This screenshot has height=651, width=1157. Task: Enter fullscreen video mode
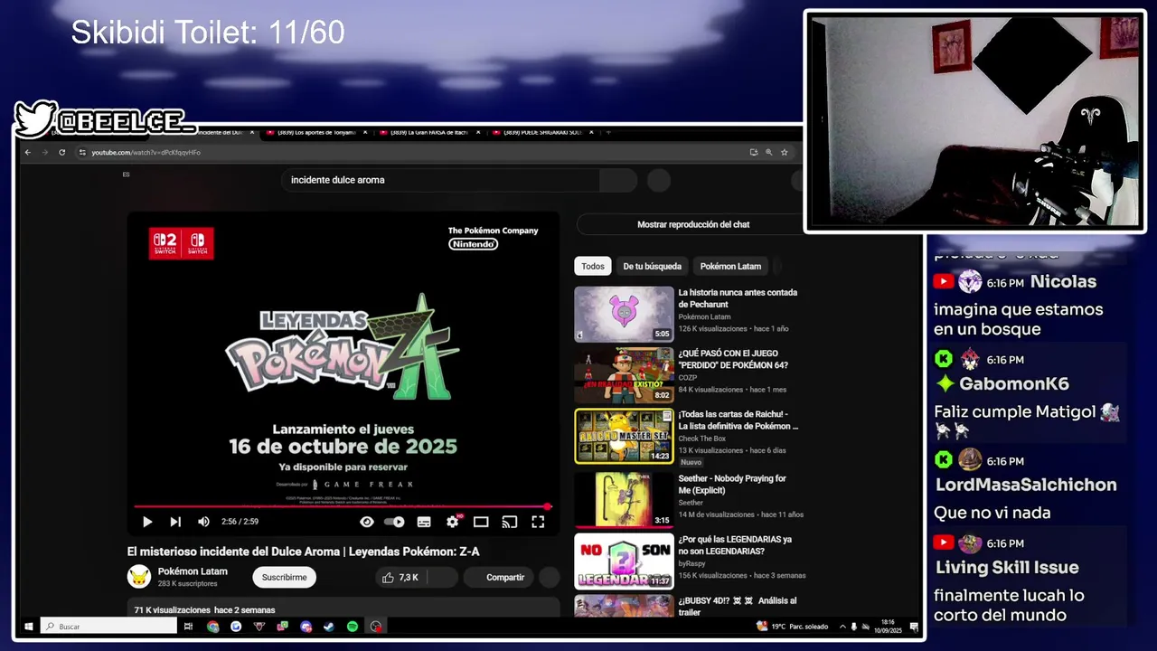click(538, 522)
